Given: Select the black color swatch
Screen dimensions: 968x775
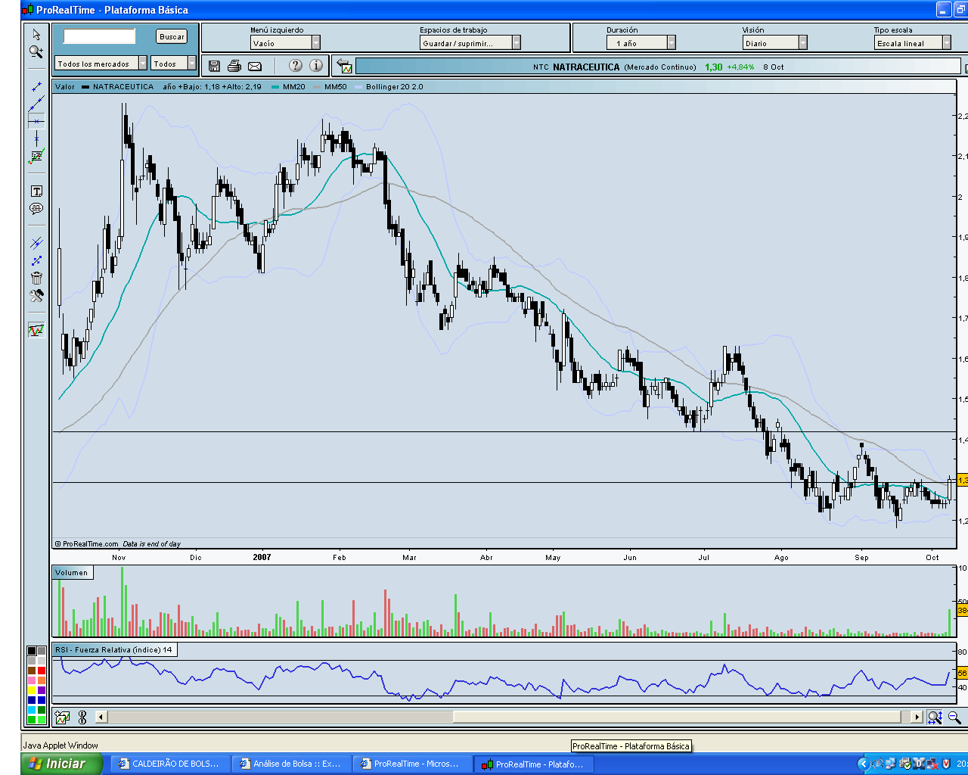Looking at the screenshot, I should click(32, 651).
